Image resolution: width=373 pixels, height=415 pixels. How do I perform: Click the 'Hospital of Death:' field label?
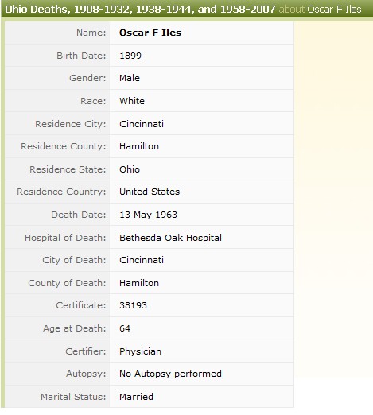click(65, 238)
